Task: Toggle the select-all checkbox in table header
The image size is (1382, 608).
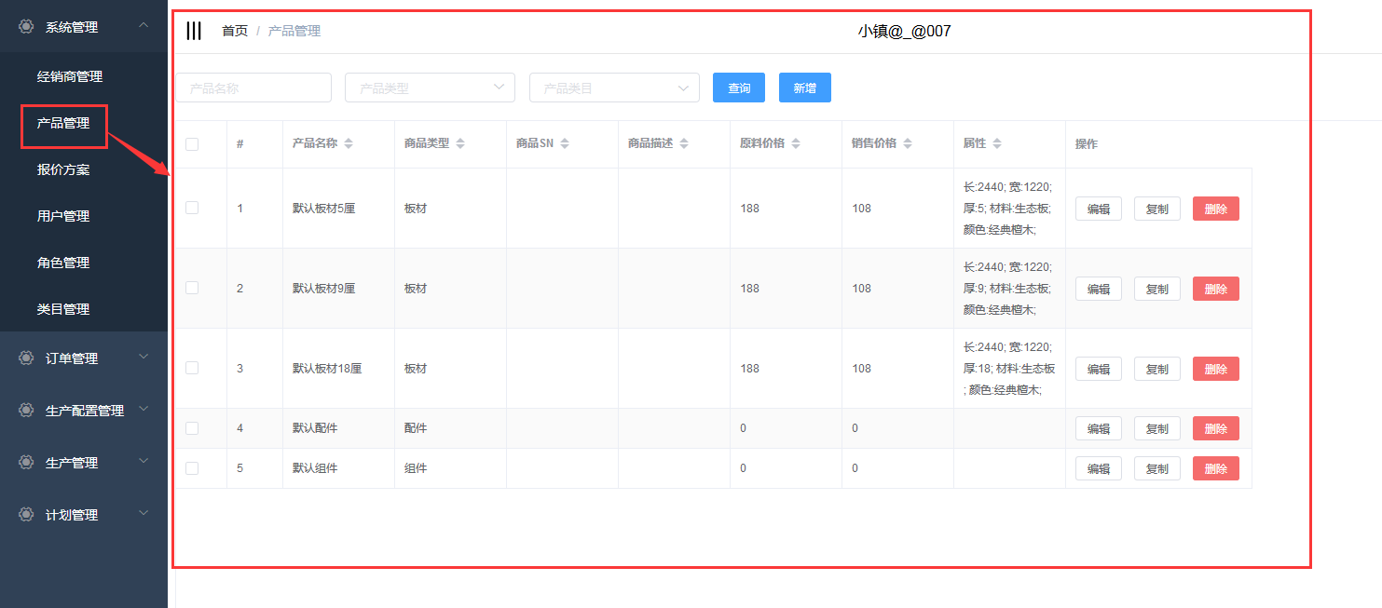Action: [x=192, y=144]
